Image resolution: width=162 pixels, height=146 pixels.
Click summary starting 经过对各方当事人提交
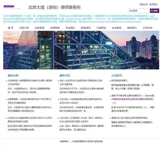[x=30, y=128]
